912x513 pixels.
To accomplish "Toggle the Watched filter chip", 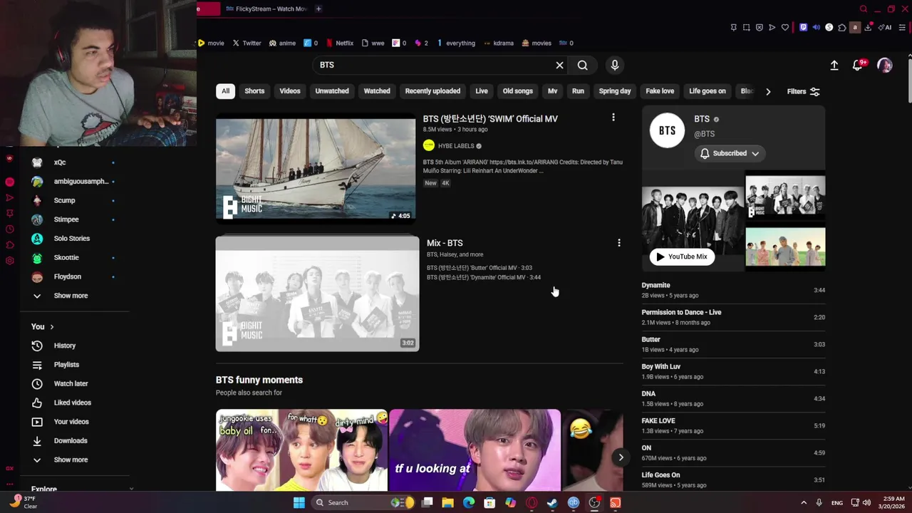I will pyautogui.click(x=377, y=91).
